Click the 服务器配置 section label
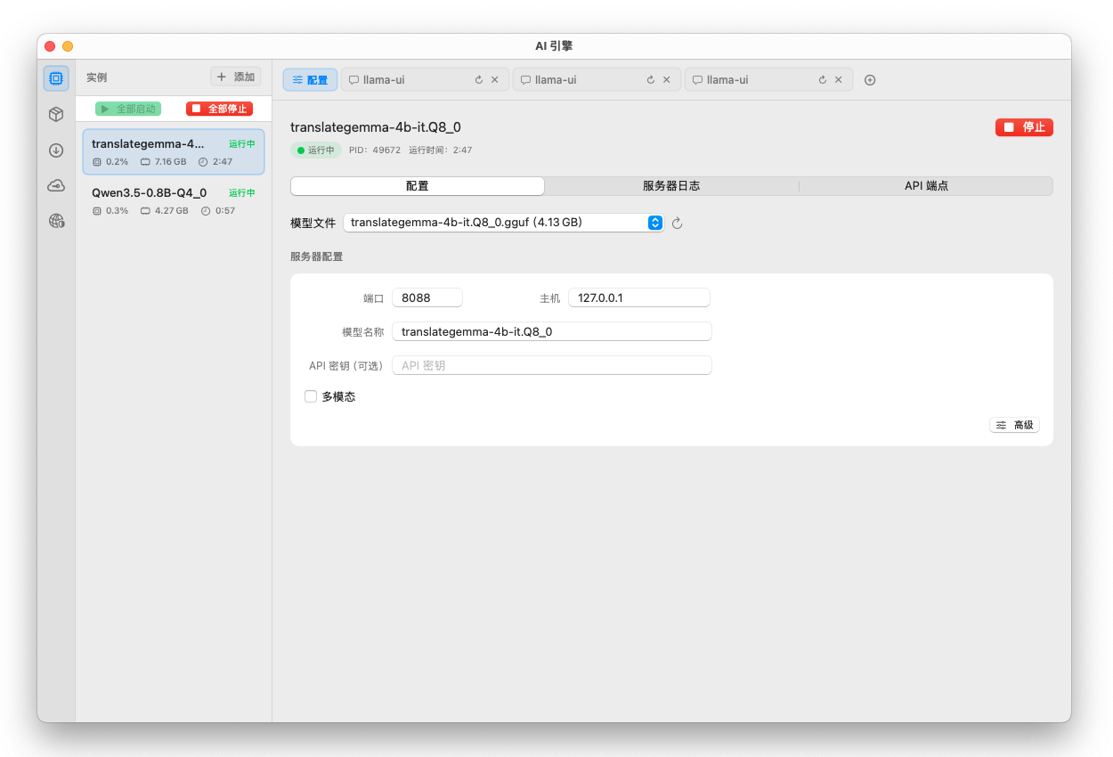This screenshot has height=757, width=1113. pyautogui.click(x=317, y=256)
